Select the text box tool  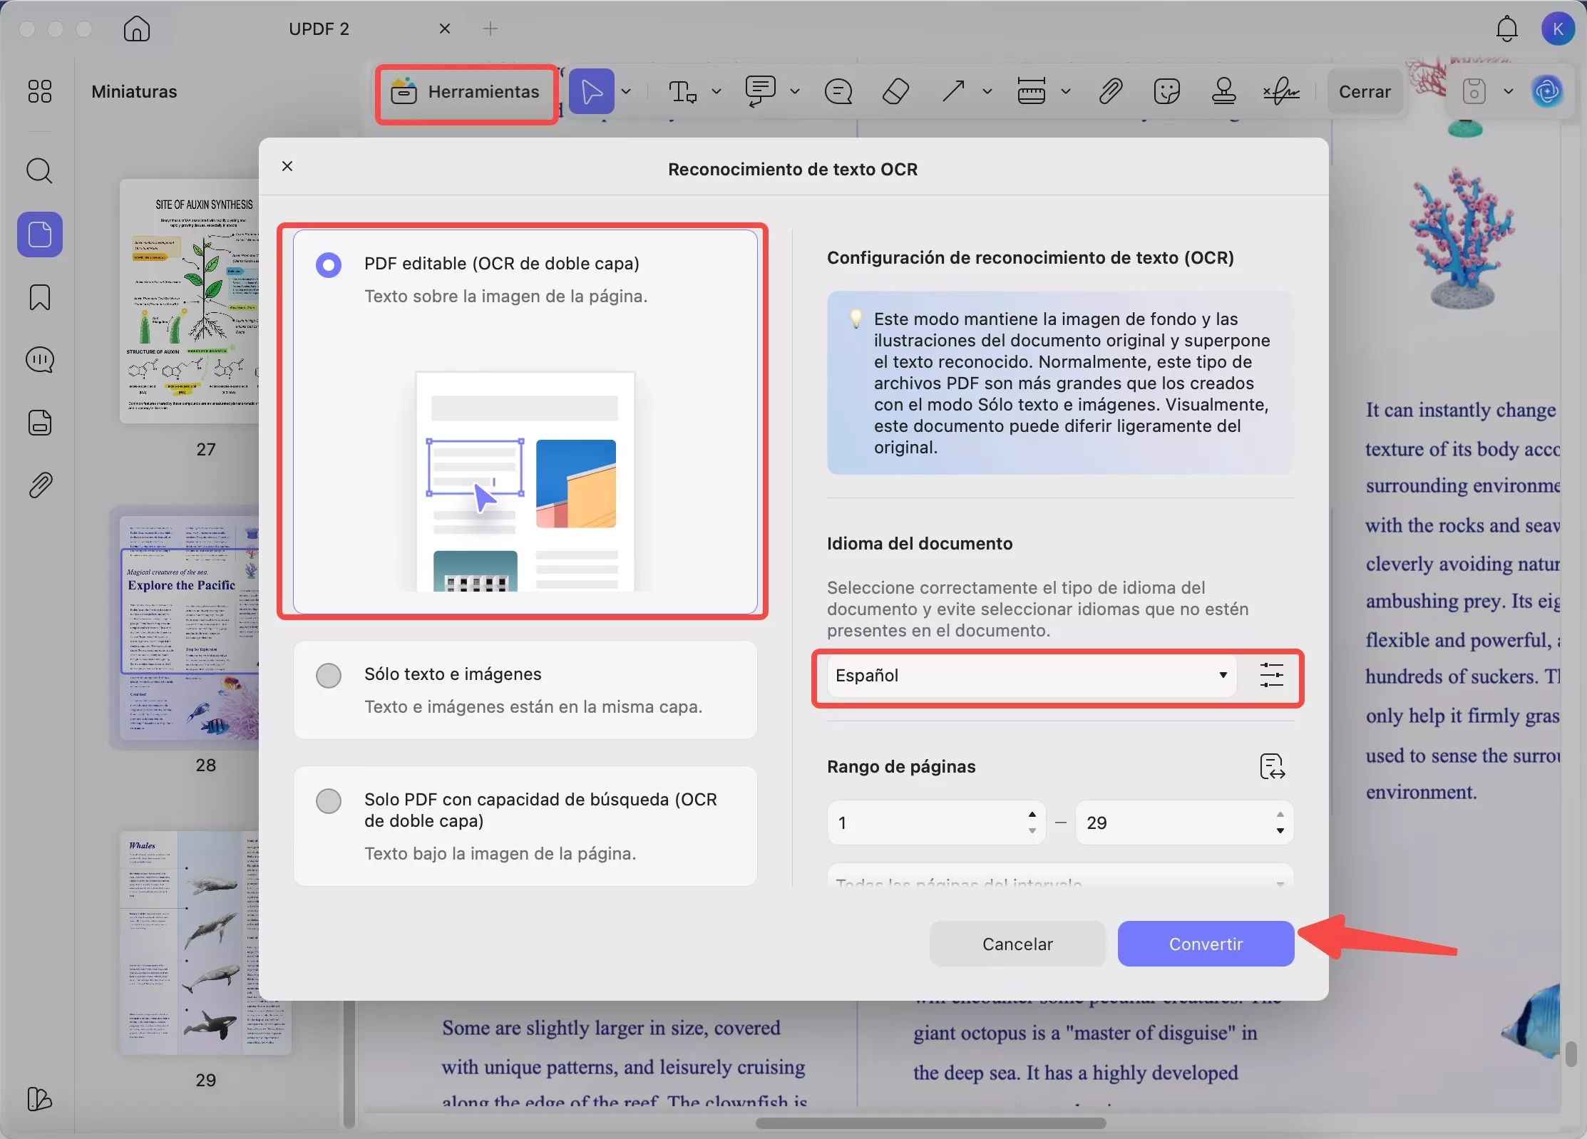[682, 91]
